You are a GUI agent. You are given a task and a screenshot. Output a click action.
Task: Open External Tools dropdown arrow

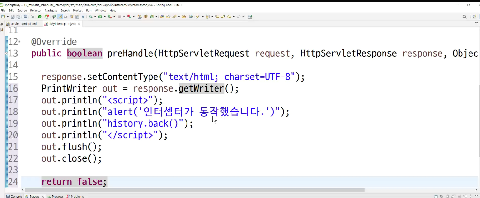[134, 17]
